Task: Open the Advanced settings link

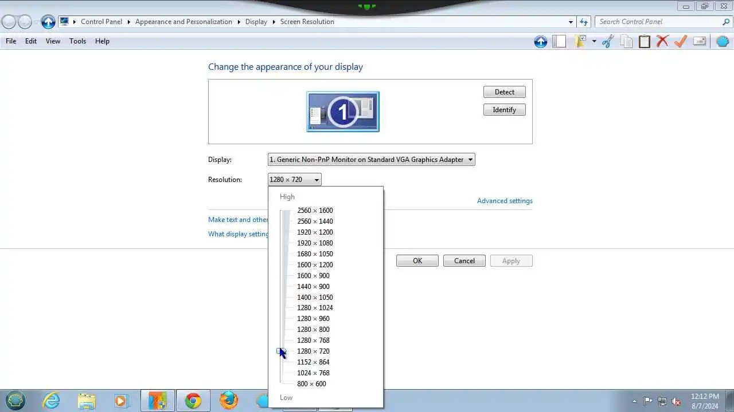Action: coord(505,201)
